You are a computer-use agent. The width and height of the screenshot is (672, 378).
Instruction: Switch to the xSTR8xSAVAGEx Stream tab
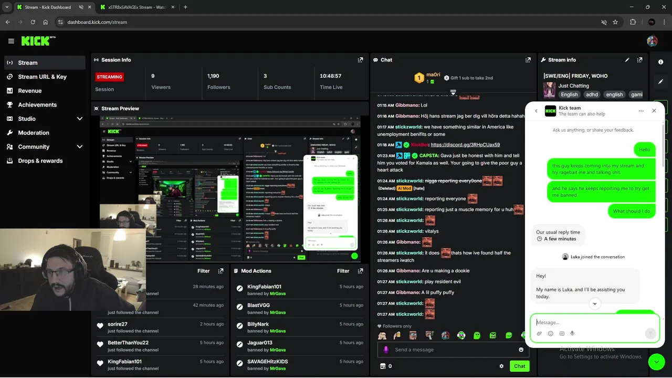pyautogui.click(x=138, y=7)
